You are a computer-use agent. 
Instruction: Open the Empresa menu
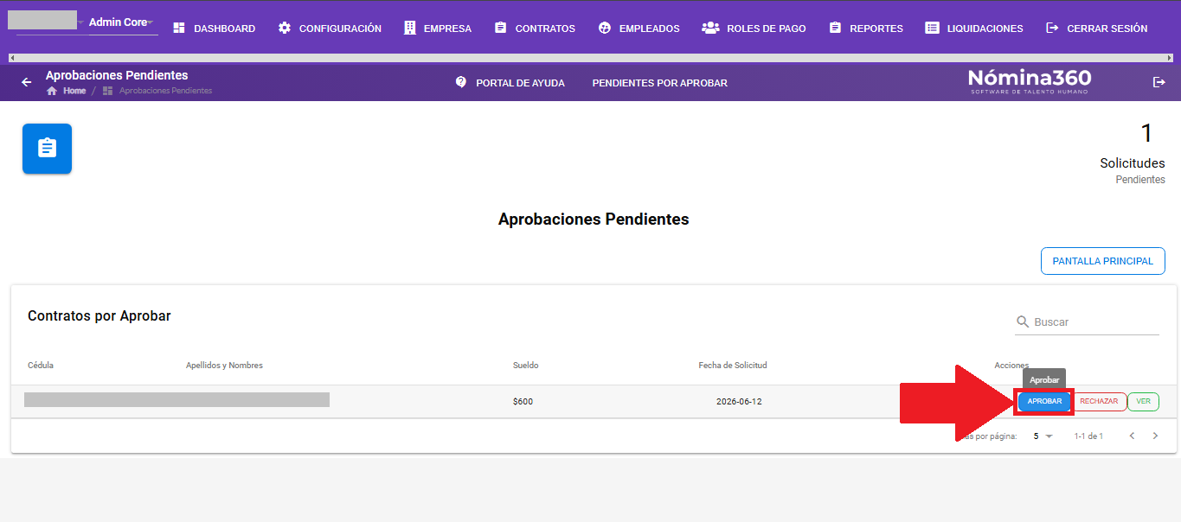[438, 29]
